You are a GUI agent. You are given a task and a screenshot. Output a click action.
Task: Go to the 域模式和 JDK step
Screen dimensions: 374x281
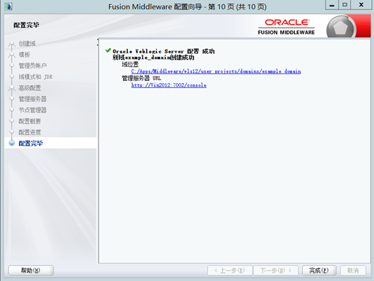coord(36,77)
